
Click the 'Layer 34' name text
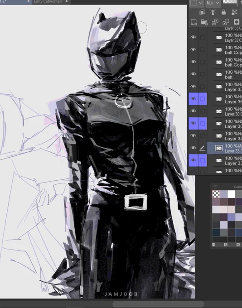[233, 139]
